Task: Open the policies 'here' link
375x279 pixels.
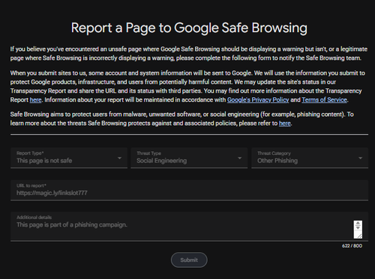Action: (x=285, y=123)
